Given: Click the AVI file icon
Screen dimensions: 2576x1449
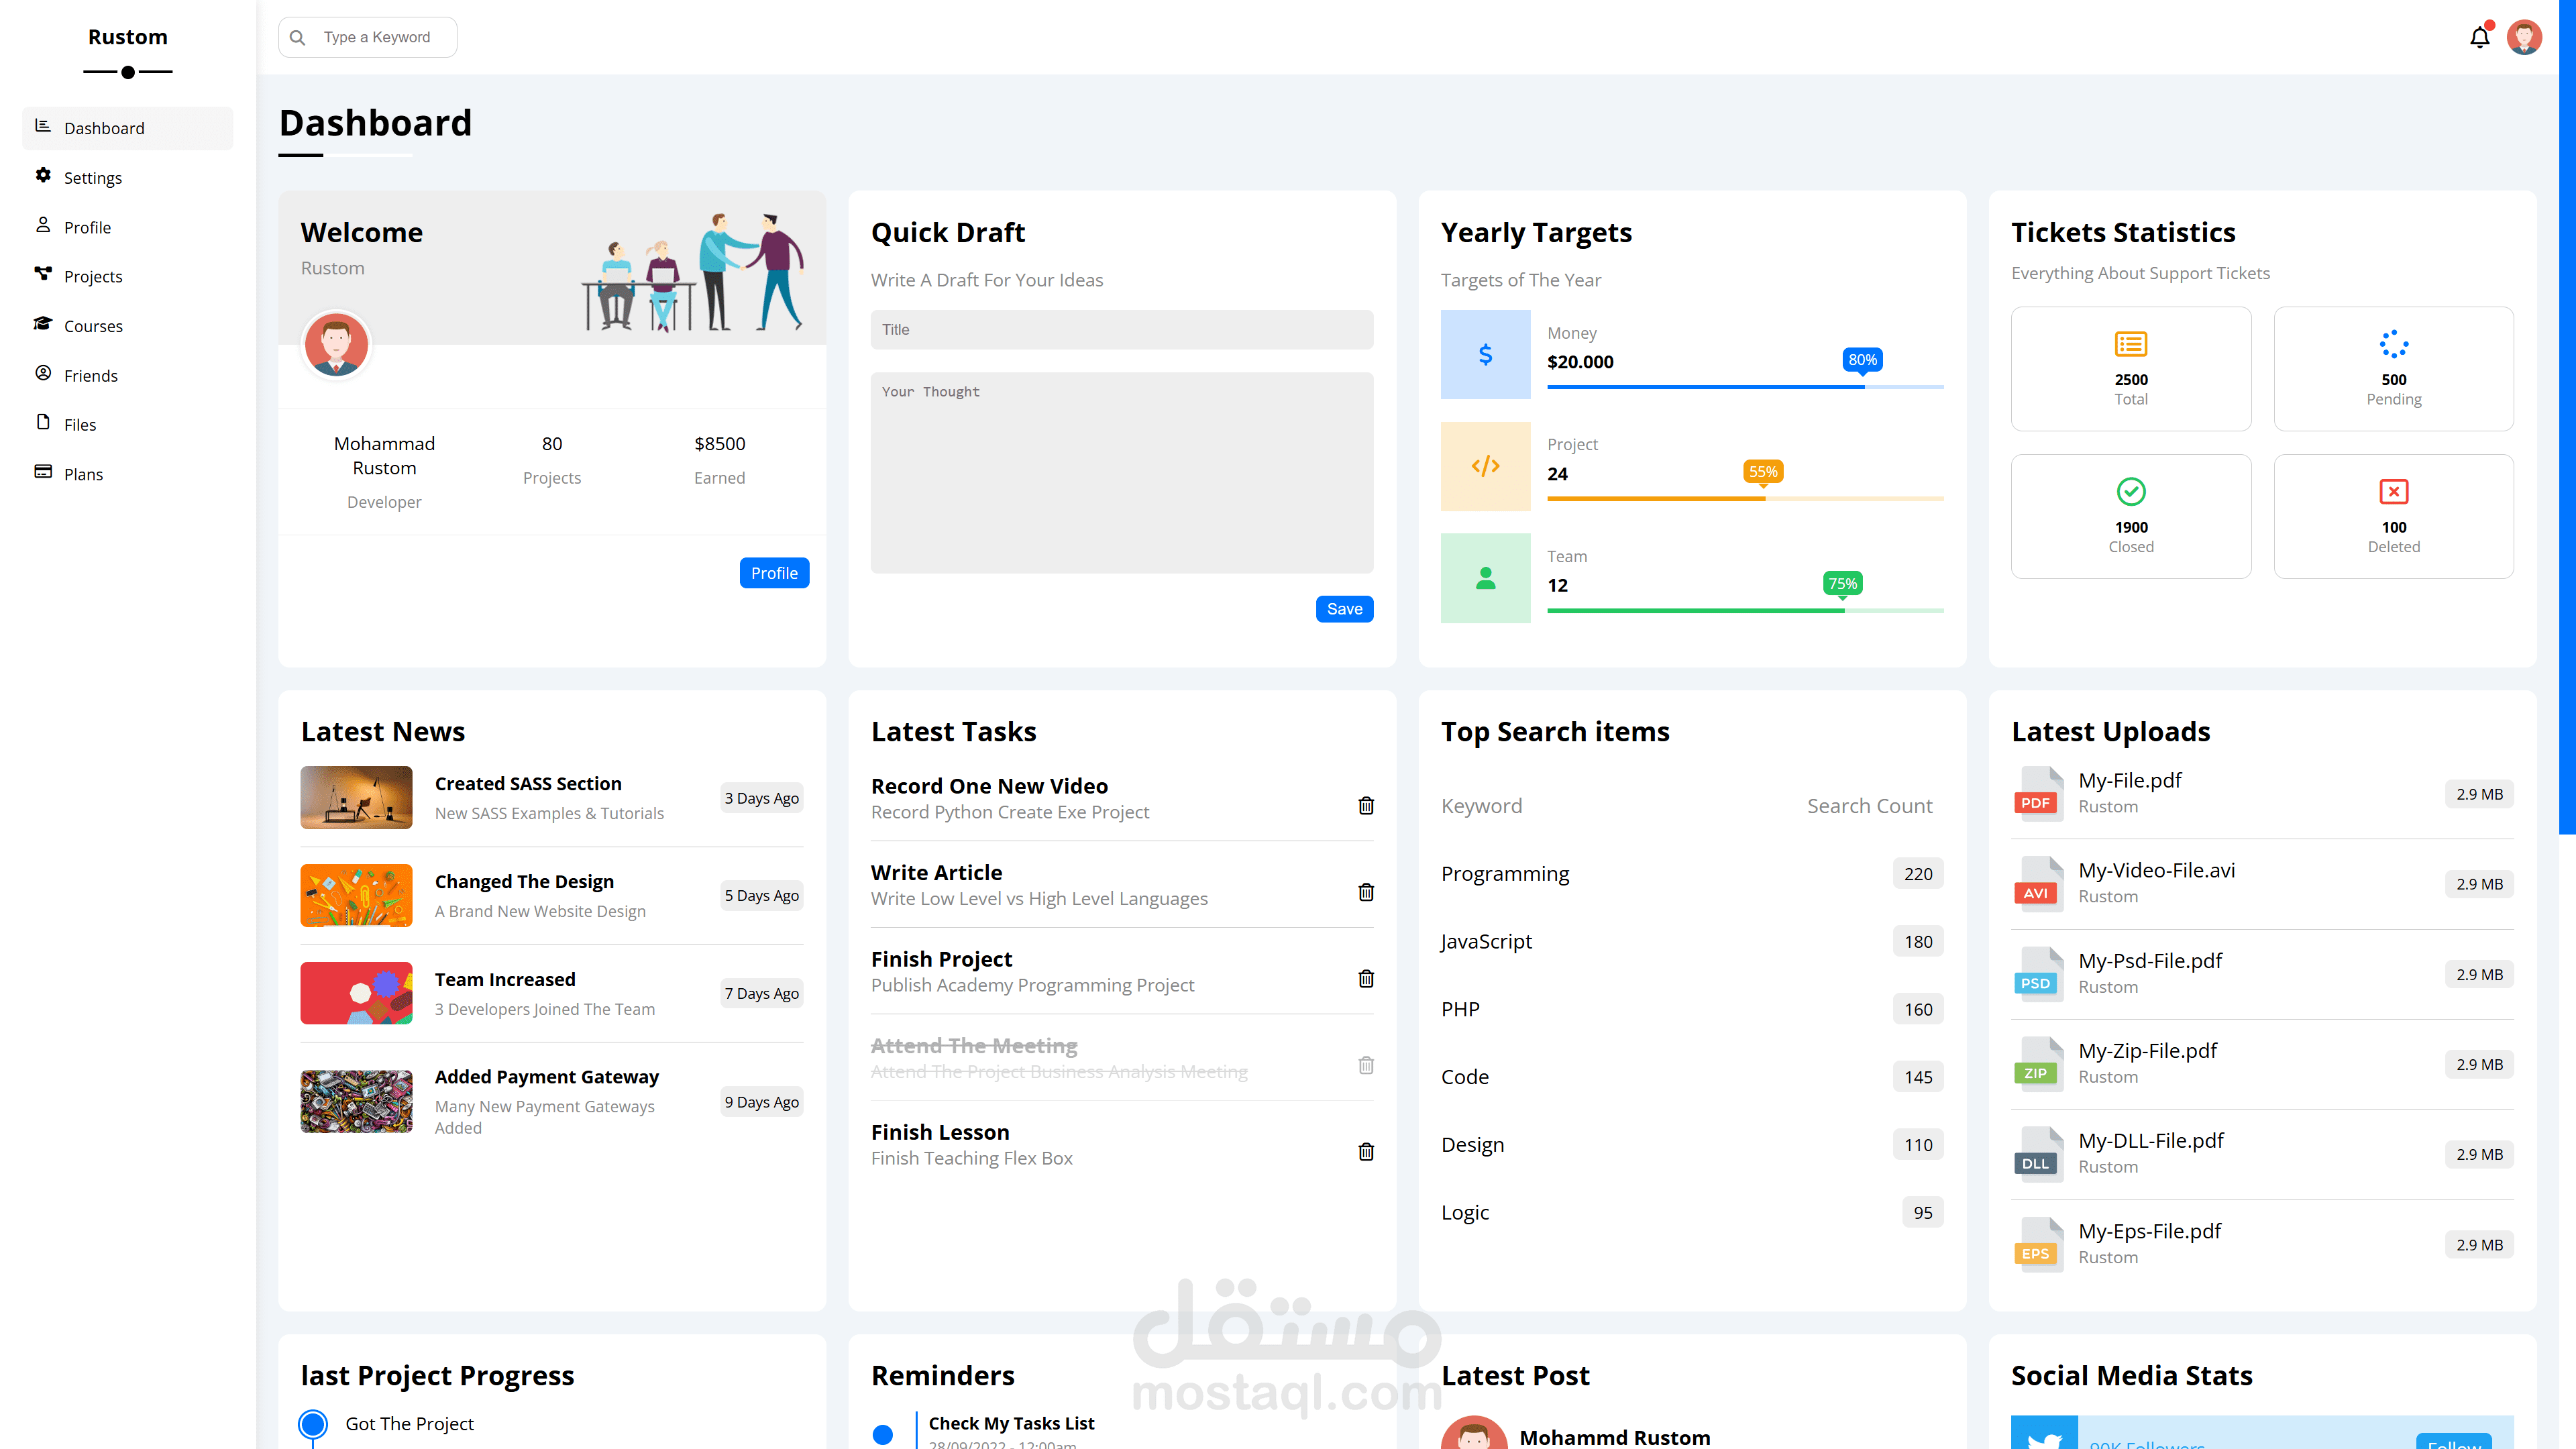Looking at the screenshot, I should point(2038,884).
